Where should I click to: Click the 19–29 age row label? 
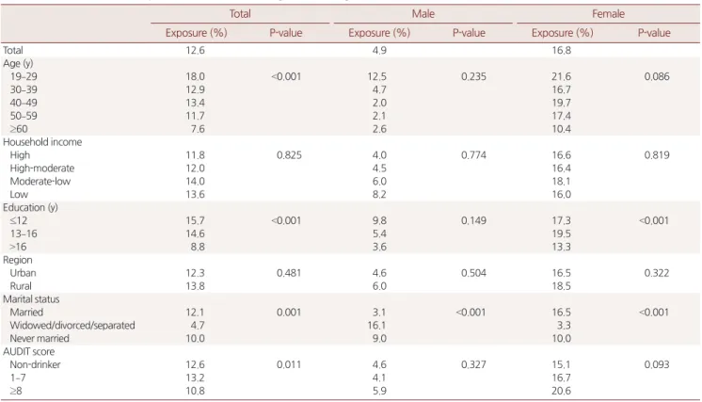click(24, 76)
